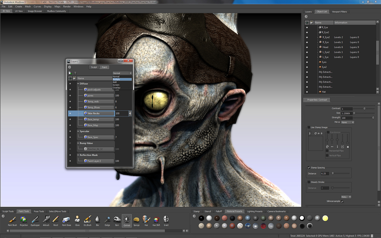The image size is (381, 238).
Task: Activate the Clone tool
Action: coord(77,221)
